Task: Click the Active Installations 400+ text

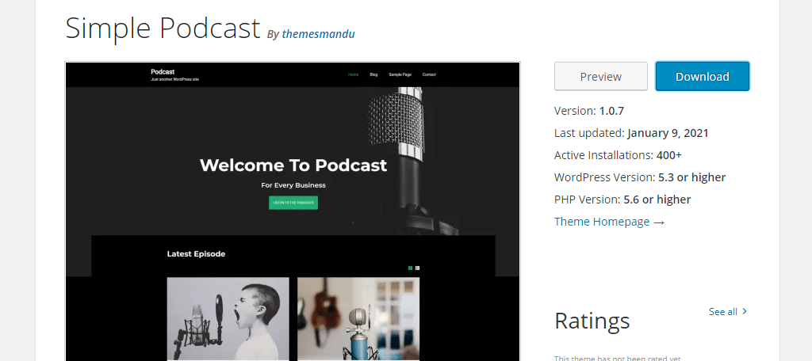Action: [x=618, y=155]
